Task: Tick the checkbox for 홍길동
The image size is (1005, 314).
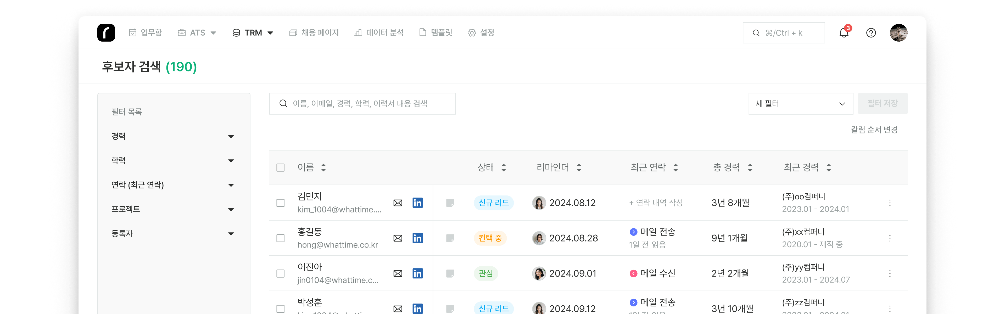Action: point(280,238)
